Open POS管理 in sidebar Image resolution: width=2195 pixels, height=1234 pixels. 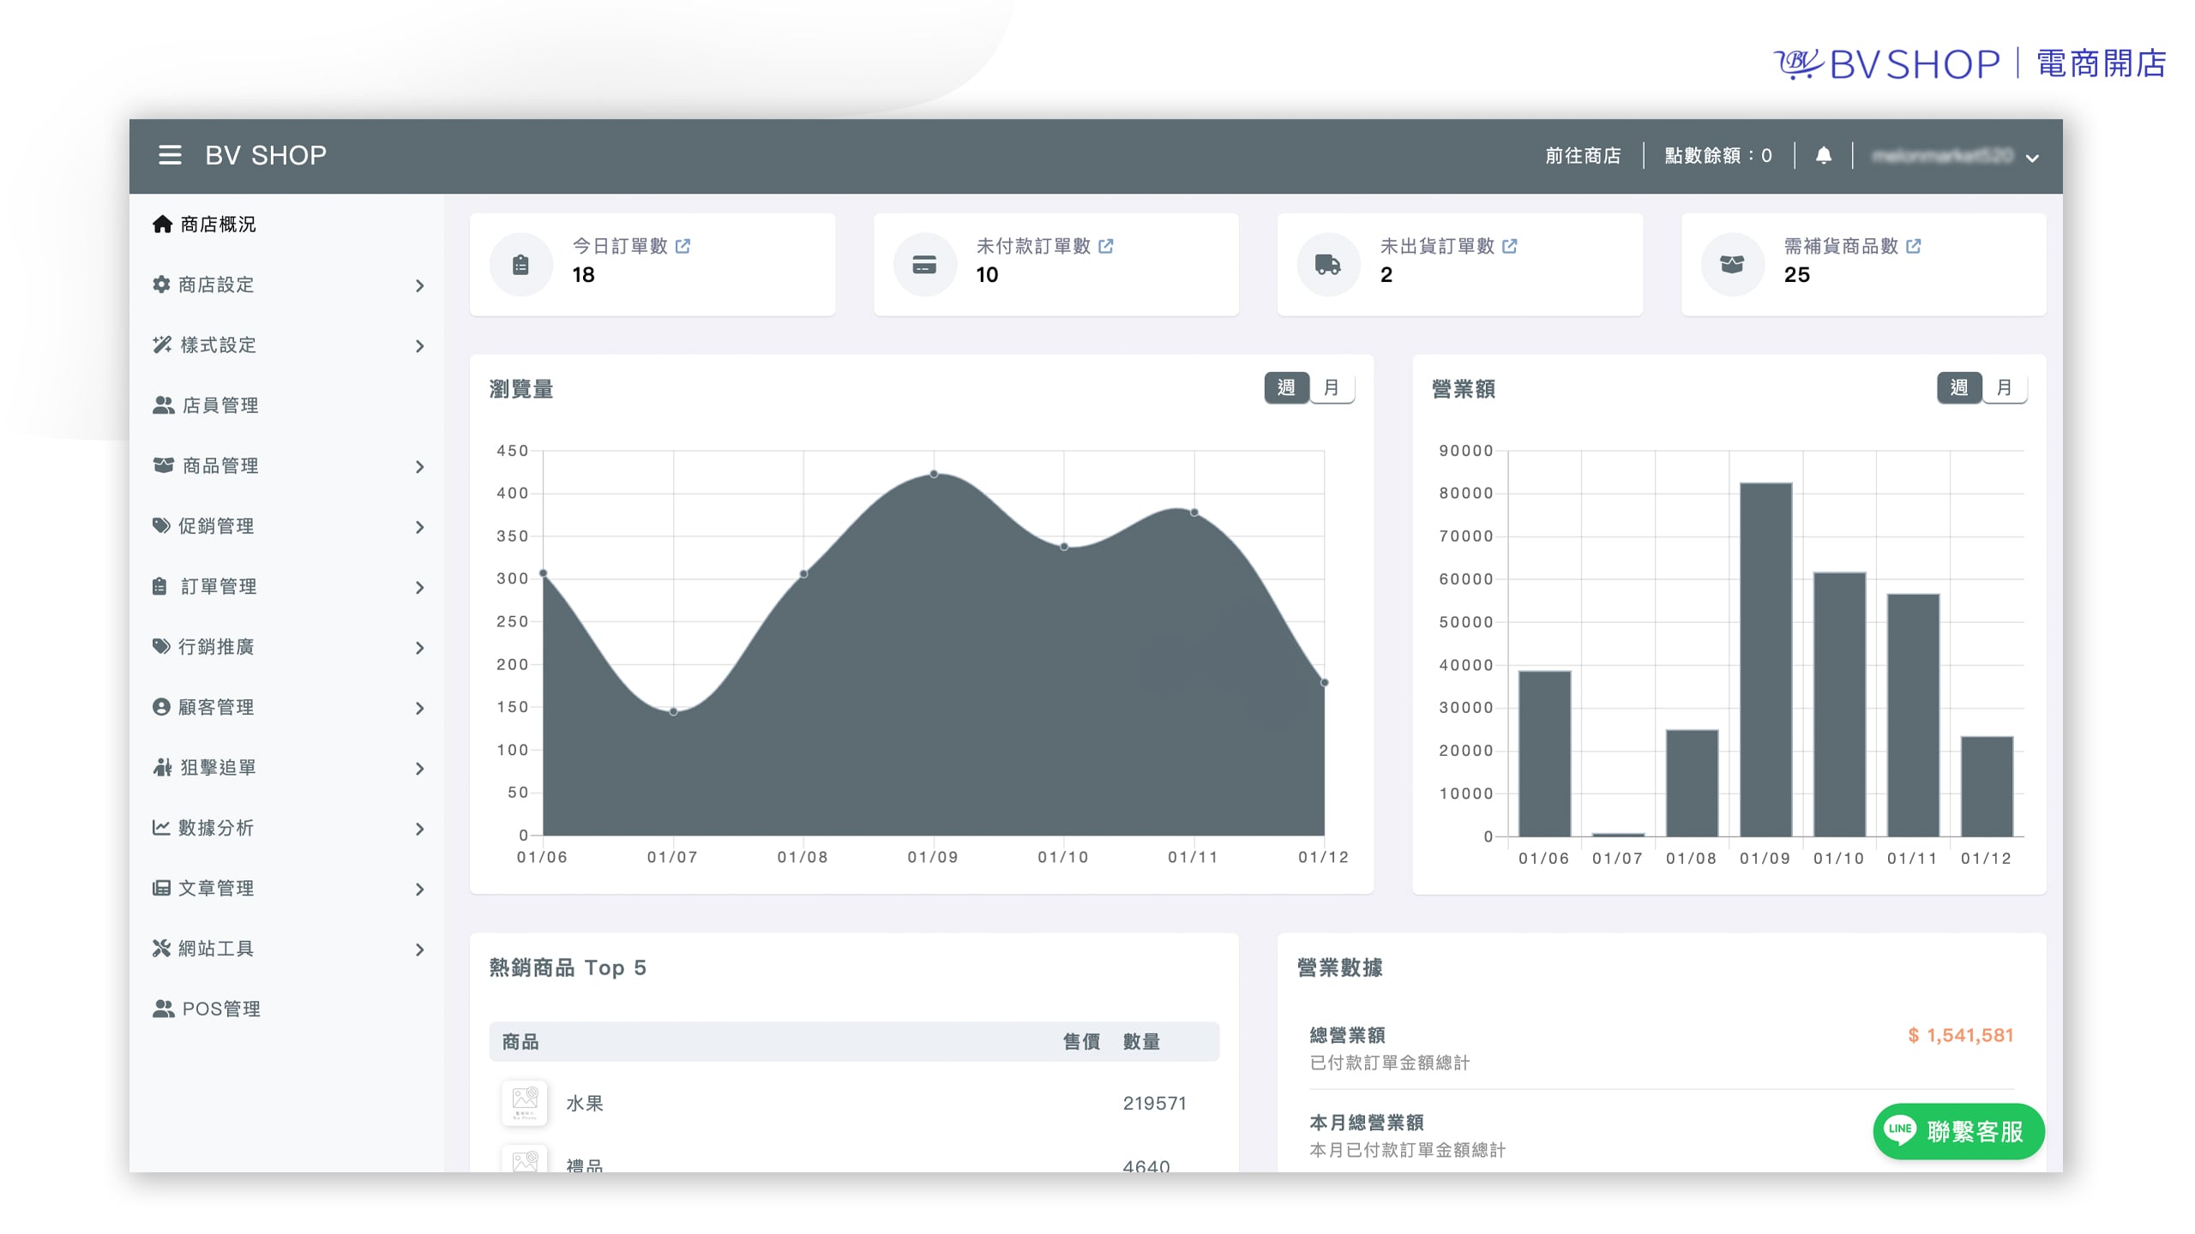207,1009
